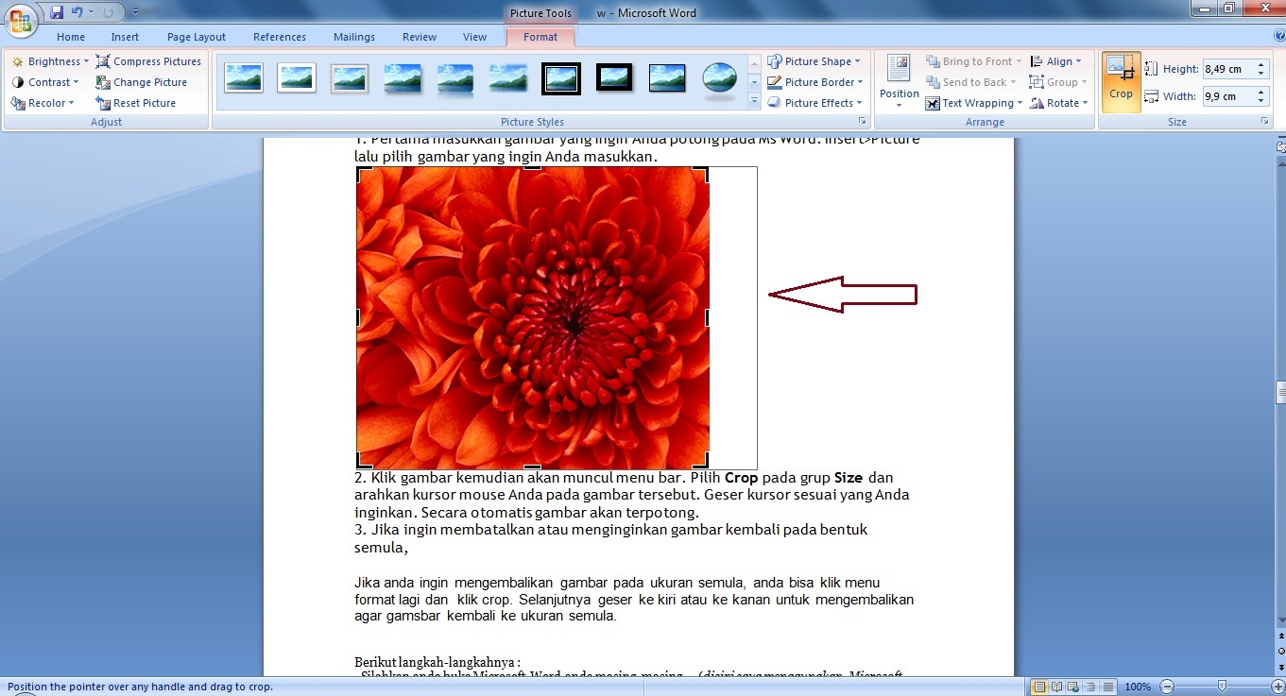Apply the fourth picture style with drop shadow
The height and width of the screenshot is (696, 1286).
[403, 78]
